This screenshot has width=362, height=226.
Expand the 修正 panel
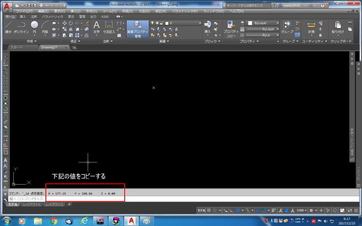(75, 41)
